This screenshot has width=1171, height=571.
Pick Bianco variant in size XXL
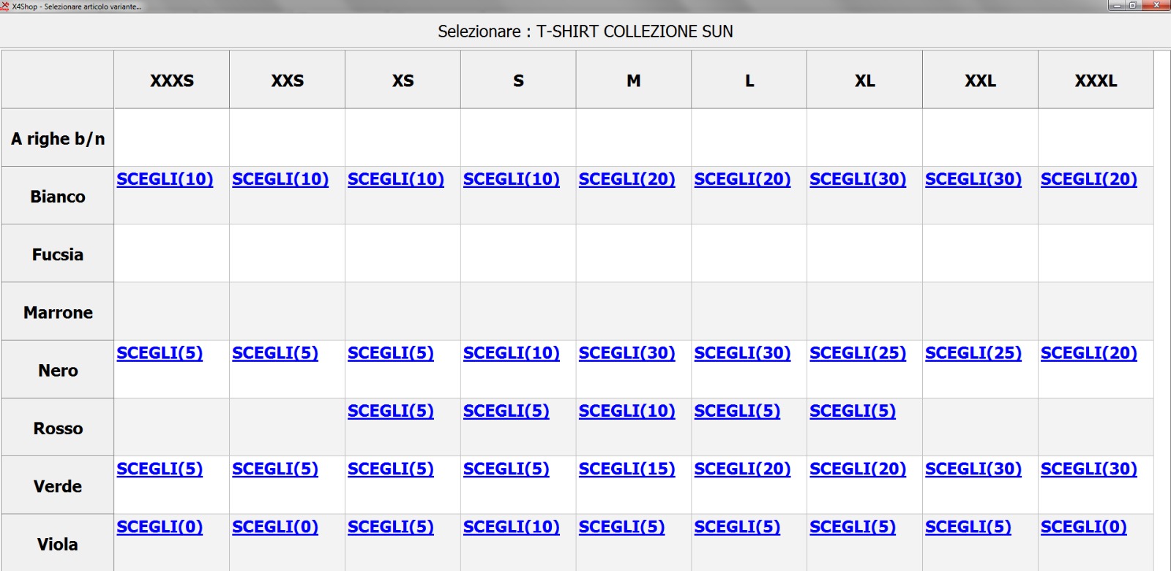point(973,179)
